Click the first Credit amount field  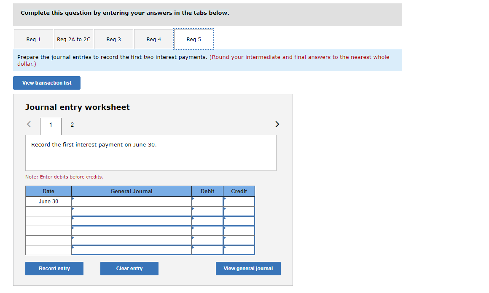pyautogui.click(x=239, y=201)
